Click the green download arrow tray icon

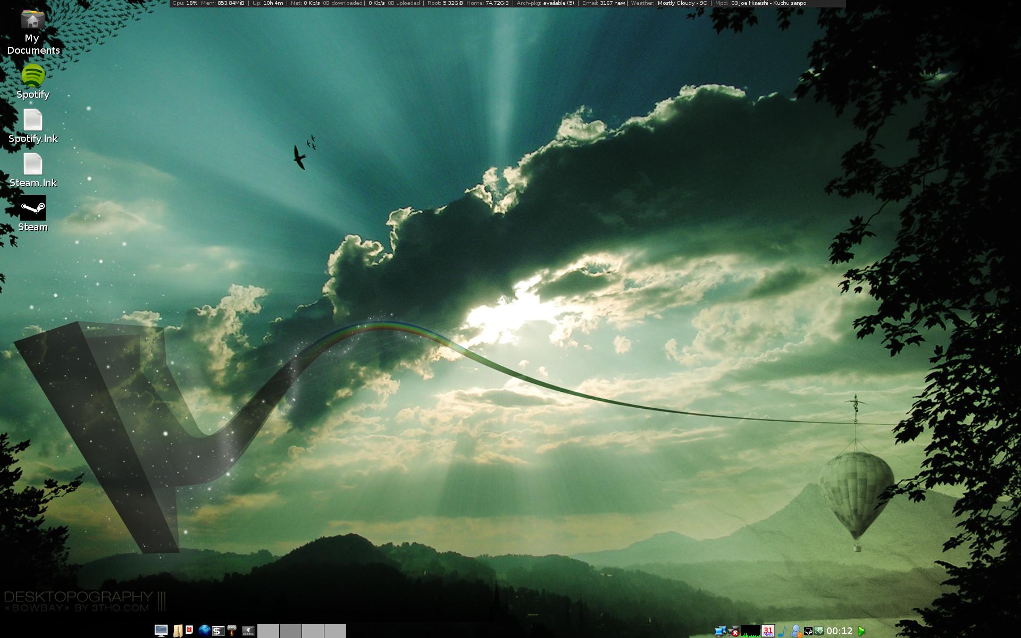(819, 631)
